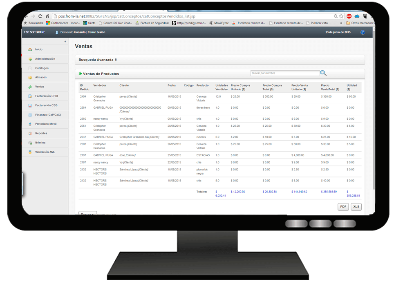Show more bookmarks with the overflow chevron
Screen dimensions: 394x282
341,23
